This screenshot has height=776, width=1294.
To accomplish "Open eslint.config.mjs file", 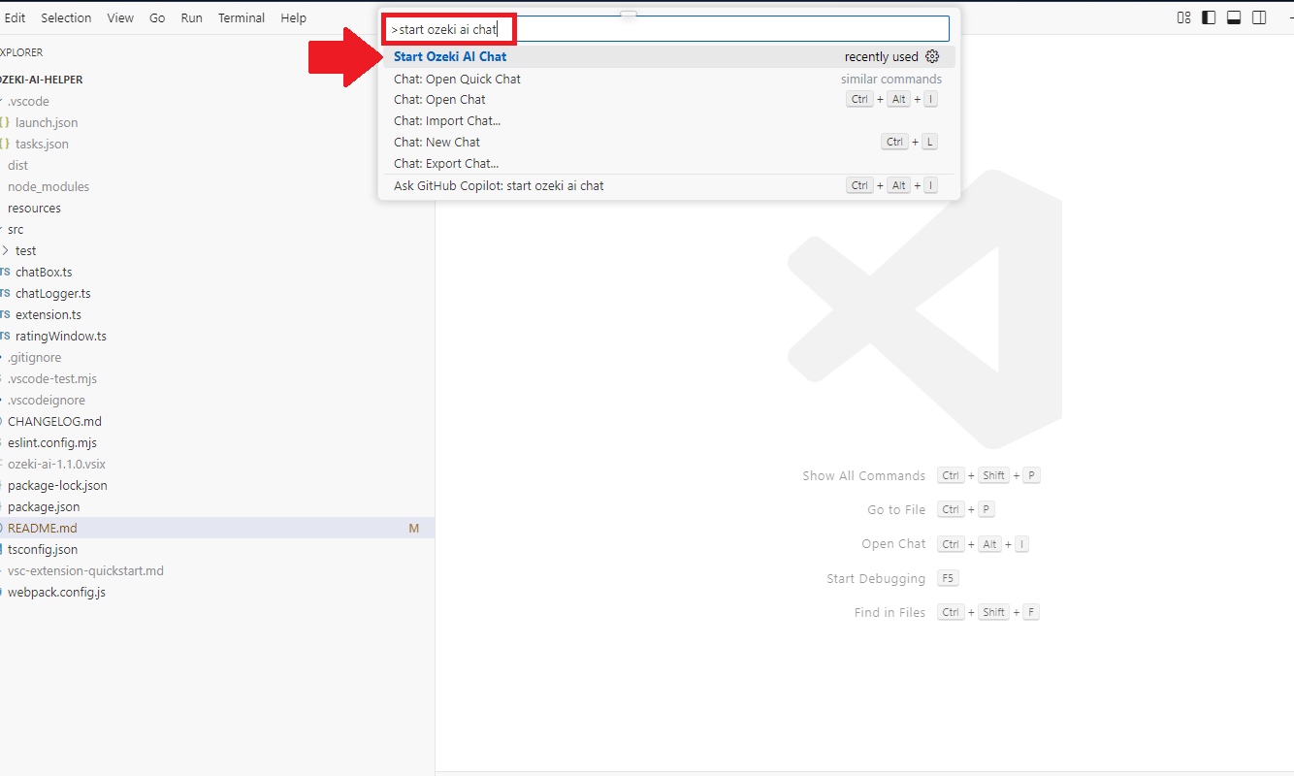I will coord(217,442).
